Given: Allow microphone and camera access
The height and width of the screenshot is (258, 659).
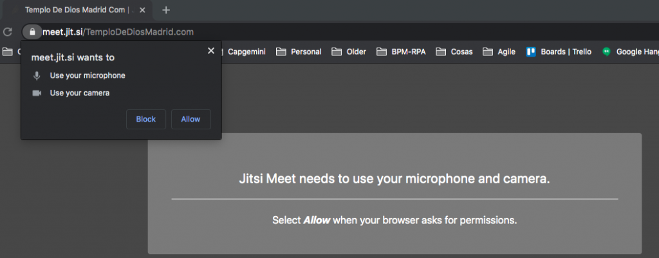Looking at the screenshot, I should click(x=190, y=119).
